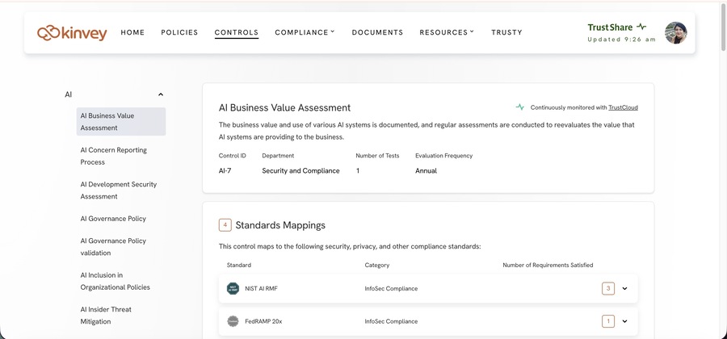Click the Kinvey logo
The height and width of the screenshot is (339, 727).
pyautogui.click(x=72, y=33)
